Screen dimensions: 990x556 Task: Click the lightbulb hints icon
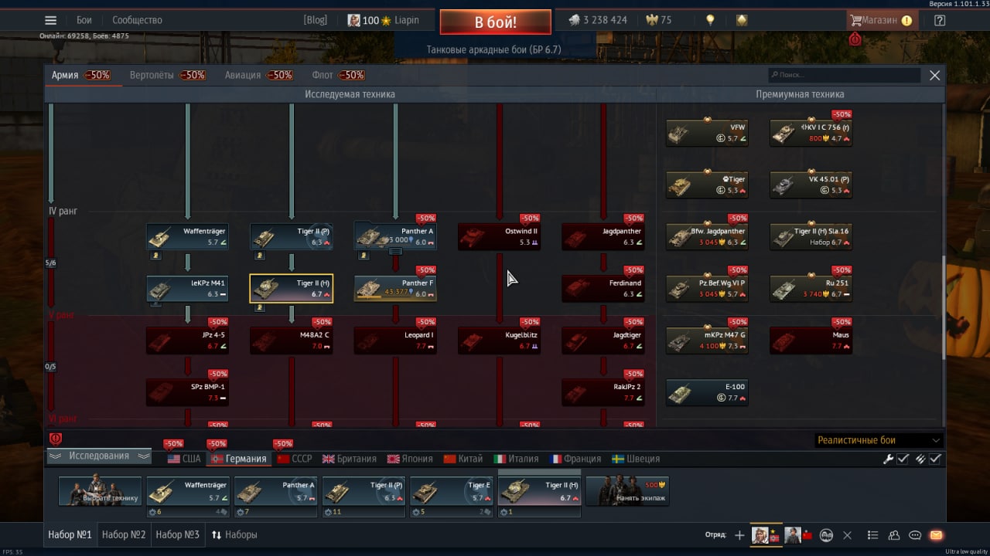(x=710, y=20)
